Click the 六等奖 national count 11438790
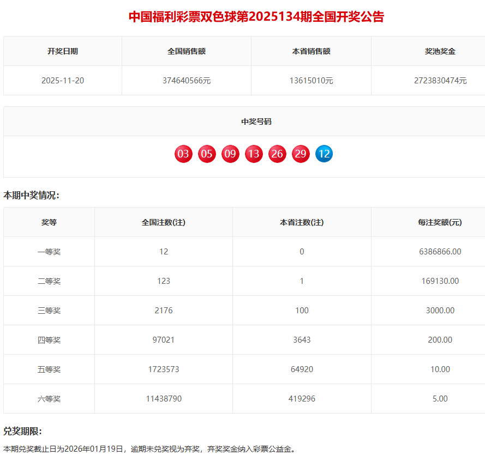485x468 pixels. click(x=164, y=399)
